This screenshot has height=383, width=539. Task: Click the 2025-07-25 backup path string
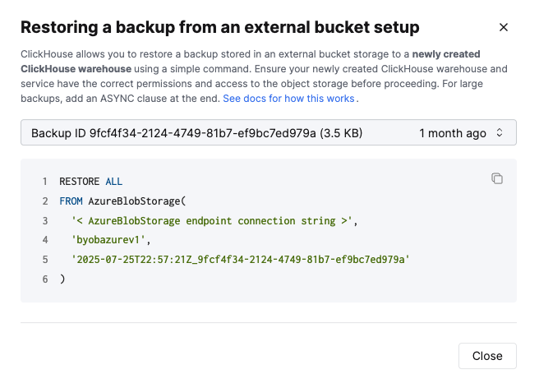[240, 260]
